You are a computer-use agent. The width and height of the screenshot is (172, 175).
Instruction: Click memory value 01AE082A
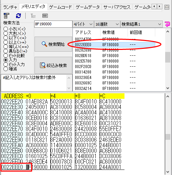pos(37,102)
